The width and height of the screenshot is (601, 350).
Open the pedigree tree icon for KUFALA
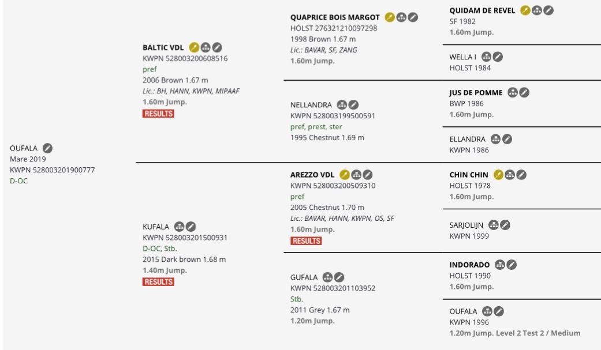(x=179, y=227)
